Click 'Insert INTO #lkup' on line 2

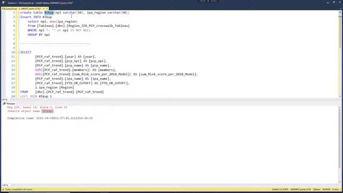pos(36,17)
